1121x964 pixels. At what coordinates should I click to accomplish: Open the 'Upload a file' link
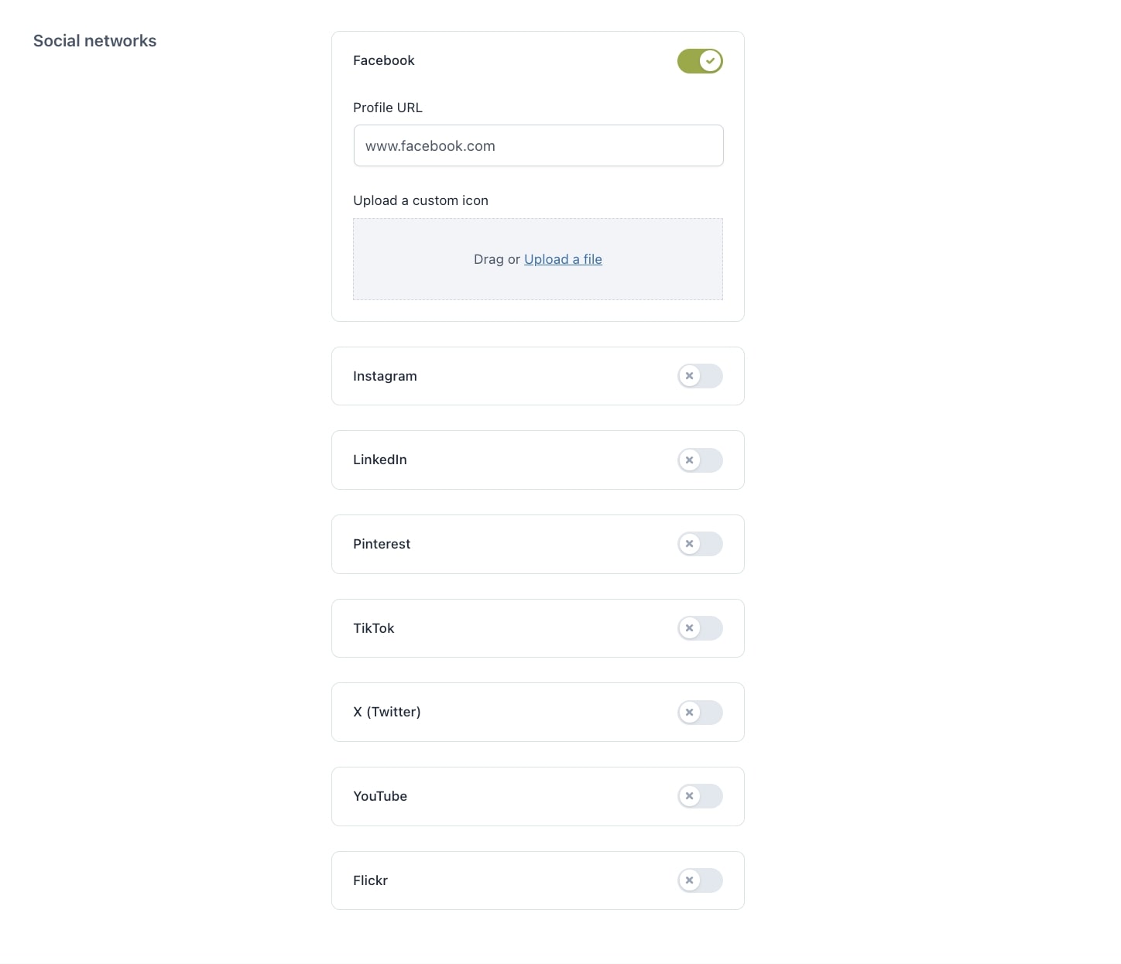tap(563, 259)
